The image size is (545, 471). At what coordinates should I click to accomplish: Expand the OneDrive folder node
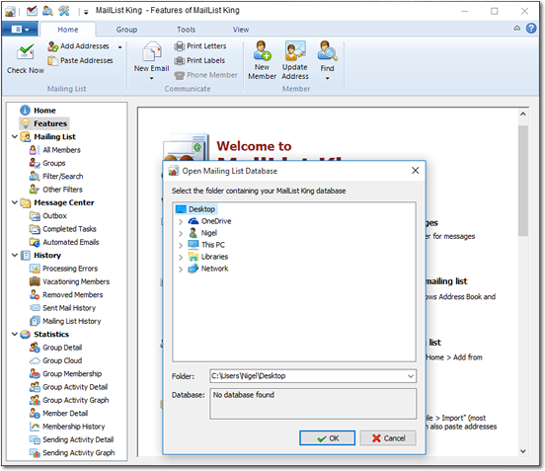181,222
